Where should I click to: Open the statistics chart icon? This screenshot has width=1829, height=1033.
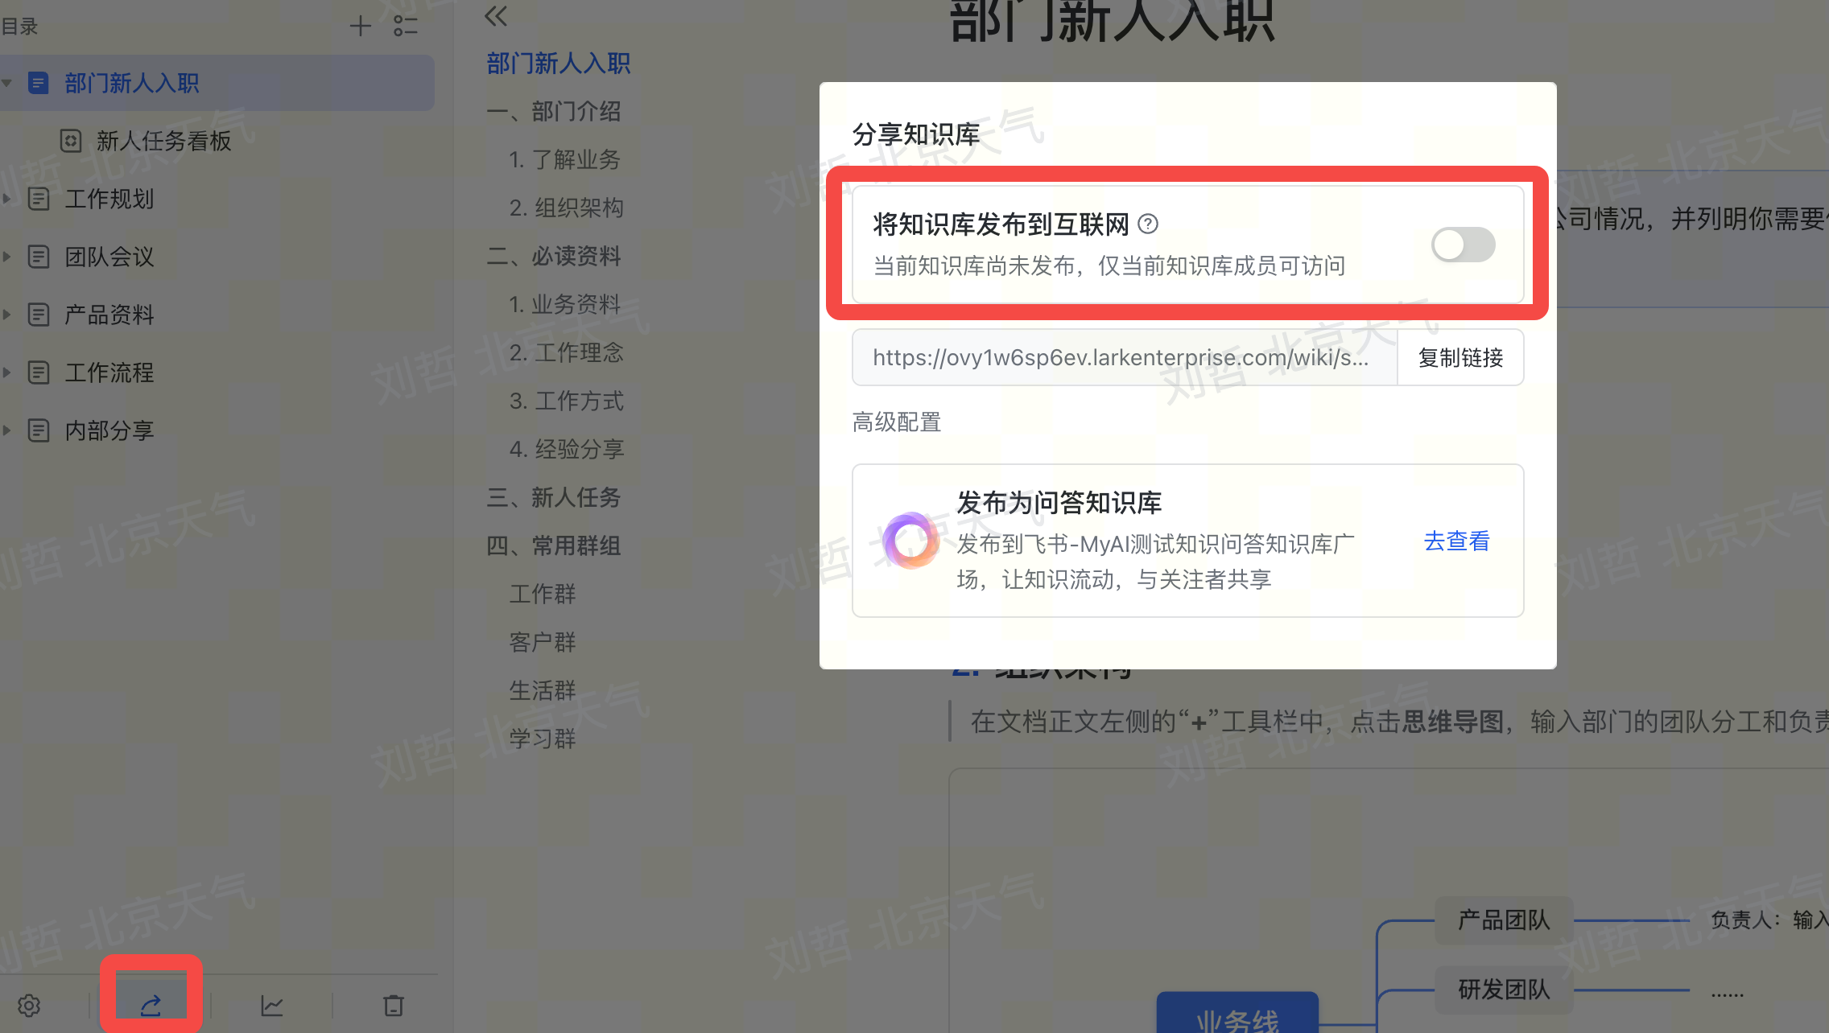coord(272,1005)
